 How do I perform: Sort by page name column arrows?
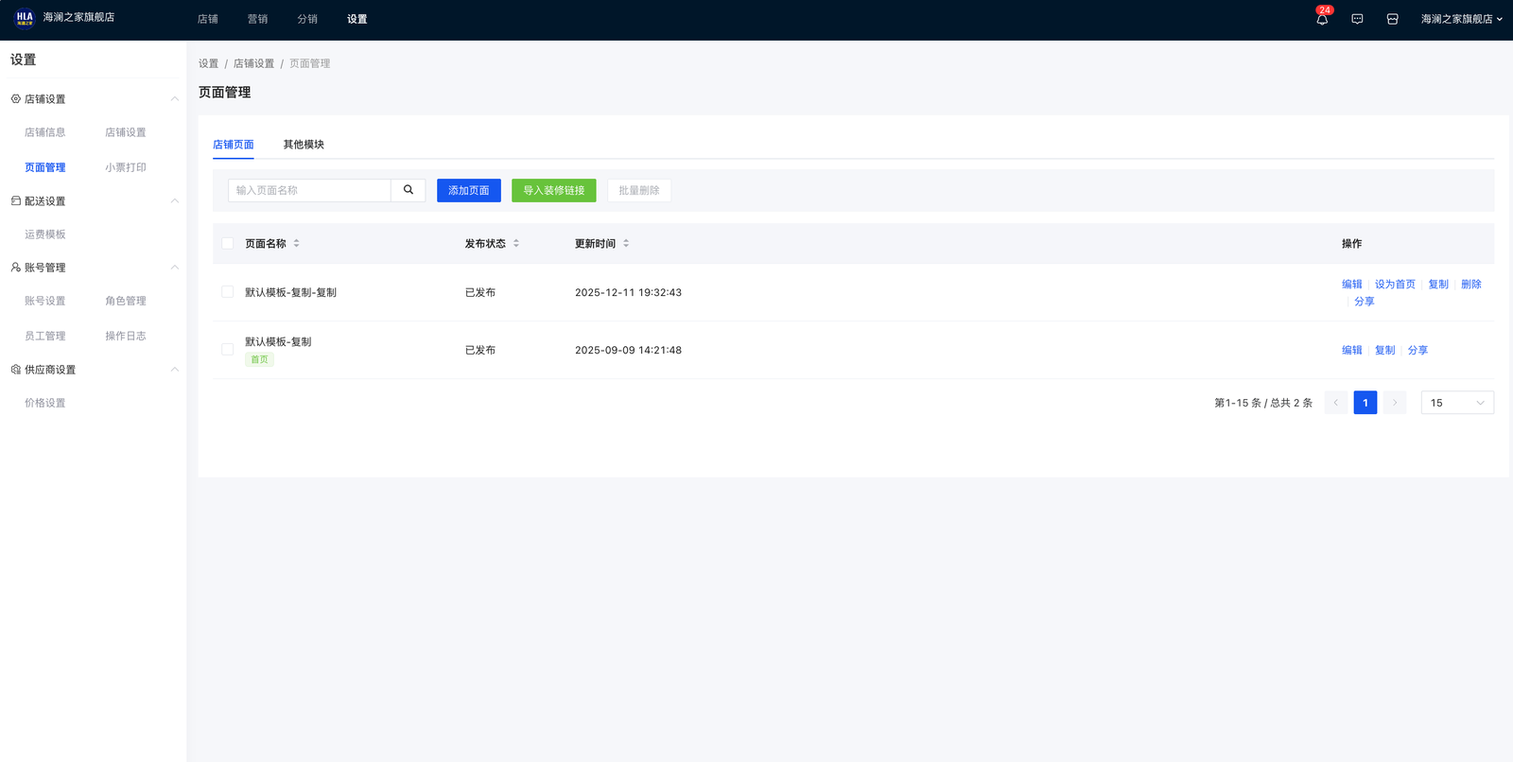point(296,243)
